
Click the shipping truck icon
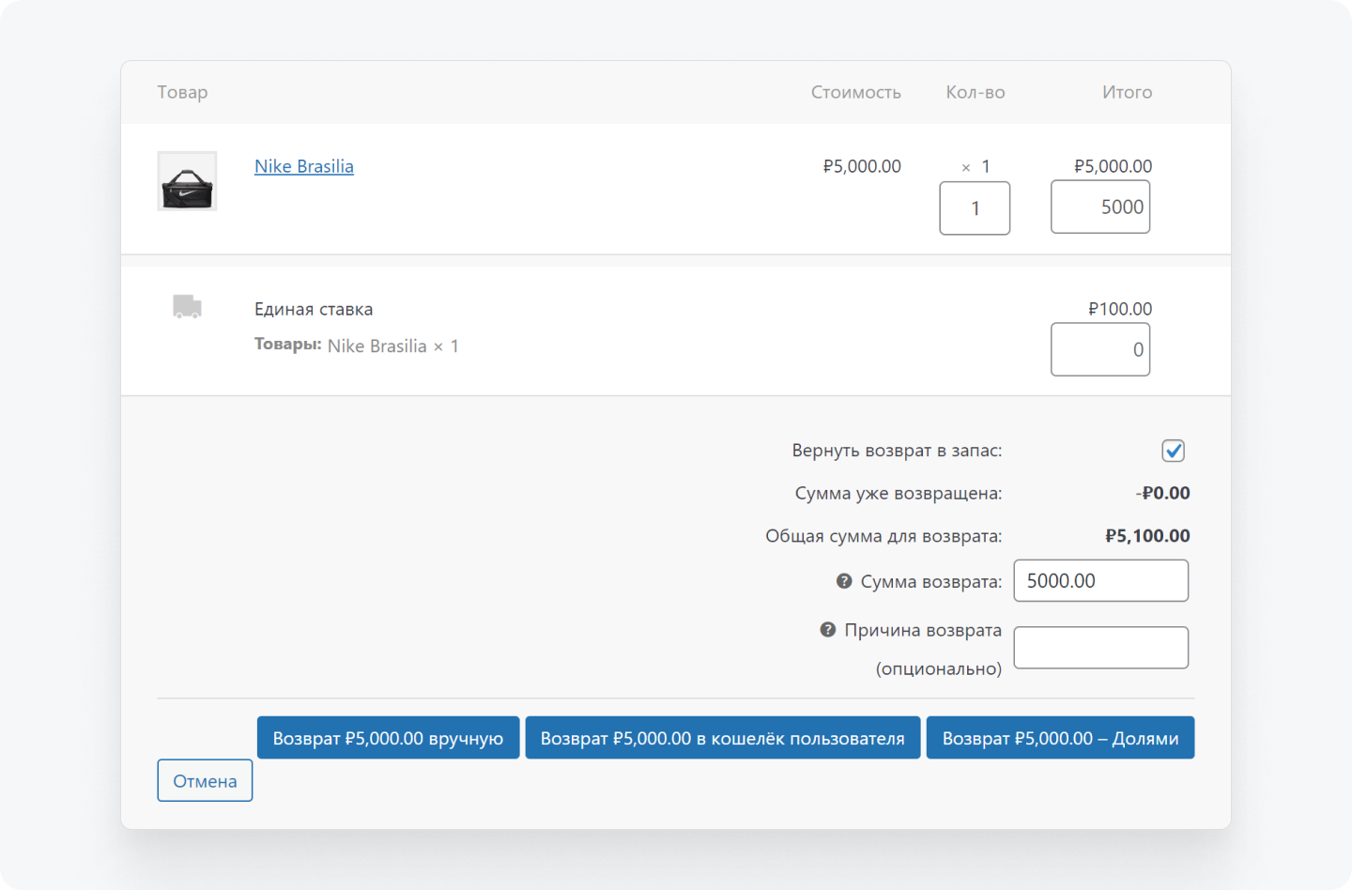(x=187, y=306)
